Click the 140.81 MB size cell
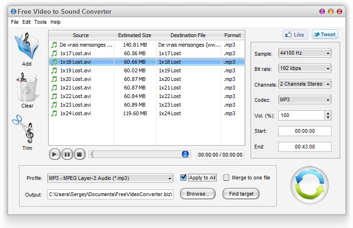This screenshot has height=228, width=353. (x=135, y=45)
